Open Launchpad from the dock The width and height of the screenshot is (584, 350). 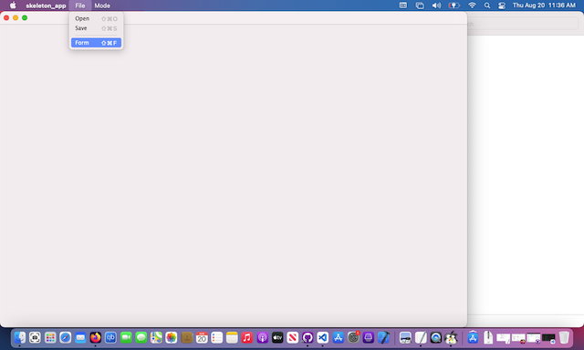(50, 338)
